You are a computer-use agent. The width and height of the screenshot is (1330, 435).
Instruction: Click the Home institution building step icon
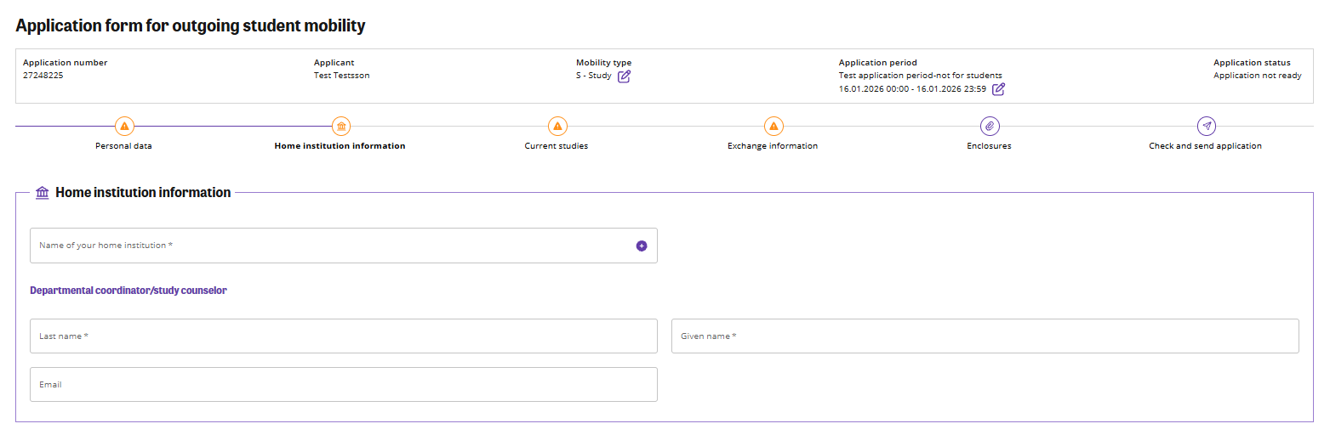coord(340,127)
